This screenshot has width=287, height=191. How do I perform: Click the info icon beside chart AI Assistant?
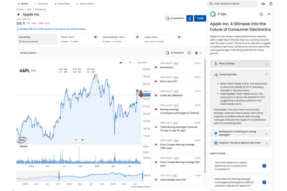[x=189, y=53]
